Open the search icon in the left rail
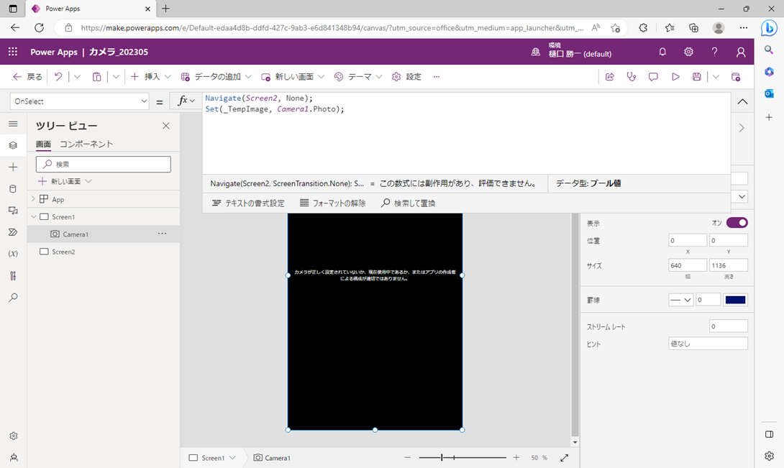This screenshot has height=468, width=784. 14,298
